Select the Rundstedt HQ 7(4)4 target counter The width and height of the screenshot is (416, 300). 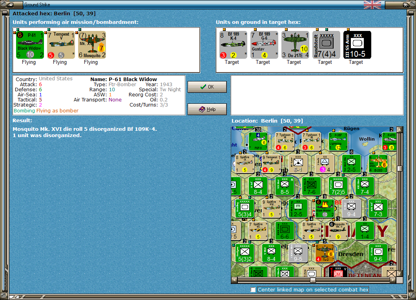point(327,45)
